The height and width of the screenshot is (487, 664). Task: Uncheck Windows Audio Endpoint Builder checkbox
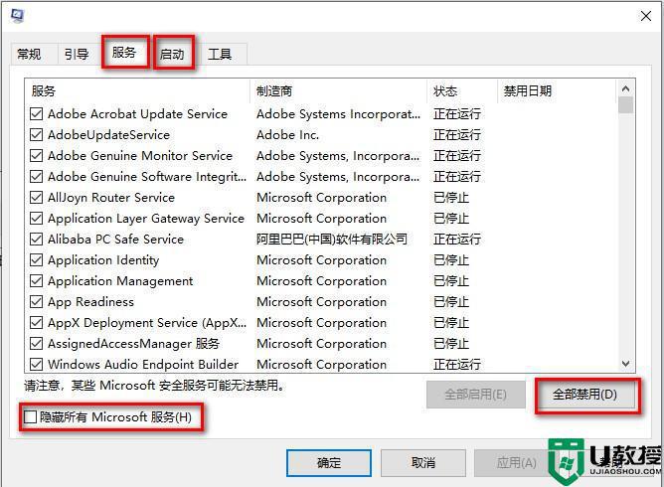(x=37, y=364)
